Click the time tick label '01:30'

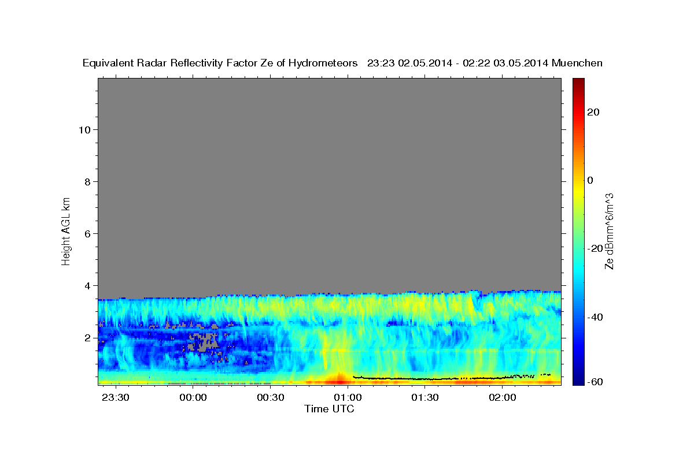point(425,398)
